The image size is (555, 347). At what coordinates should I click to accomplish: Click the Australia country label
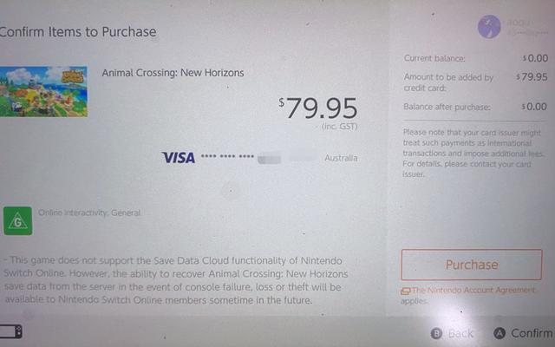tap(340, 159)
